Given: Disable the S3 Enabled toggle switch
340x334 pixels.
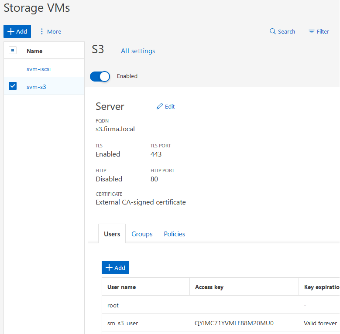Looking at the screenshot, I should pyautogui.click(x=100, y=76).
